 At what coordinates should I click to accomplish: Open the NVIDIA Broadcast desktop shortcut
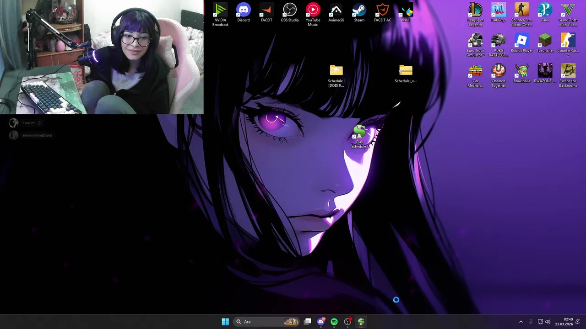tap(220, 15)
